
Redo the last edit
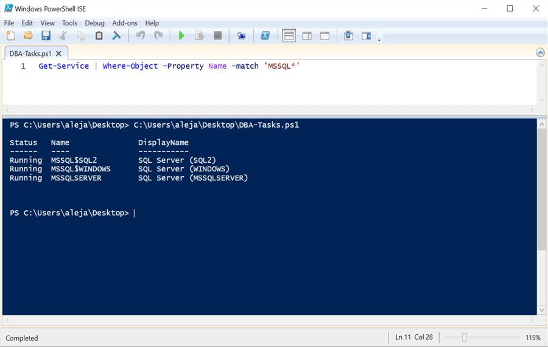(x=158, y=36)
